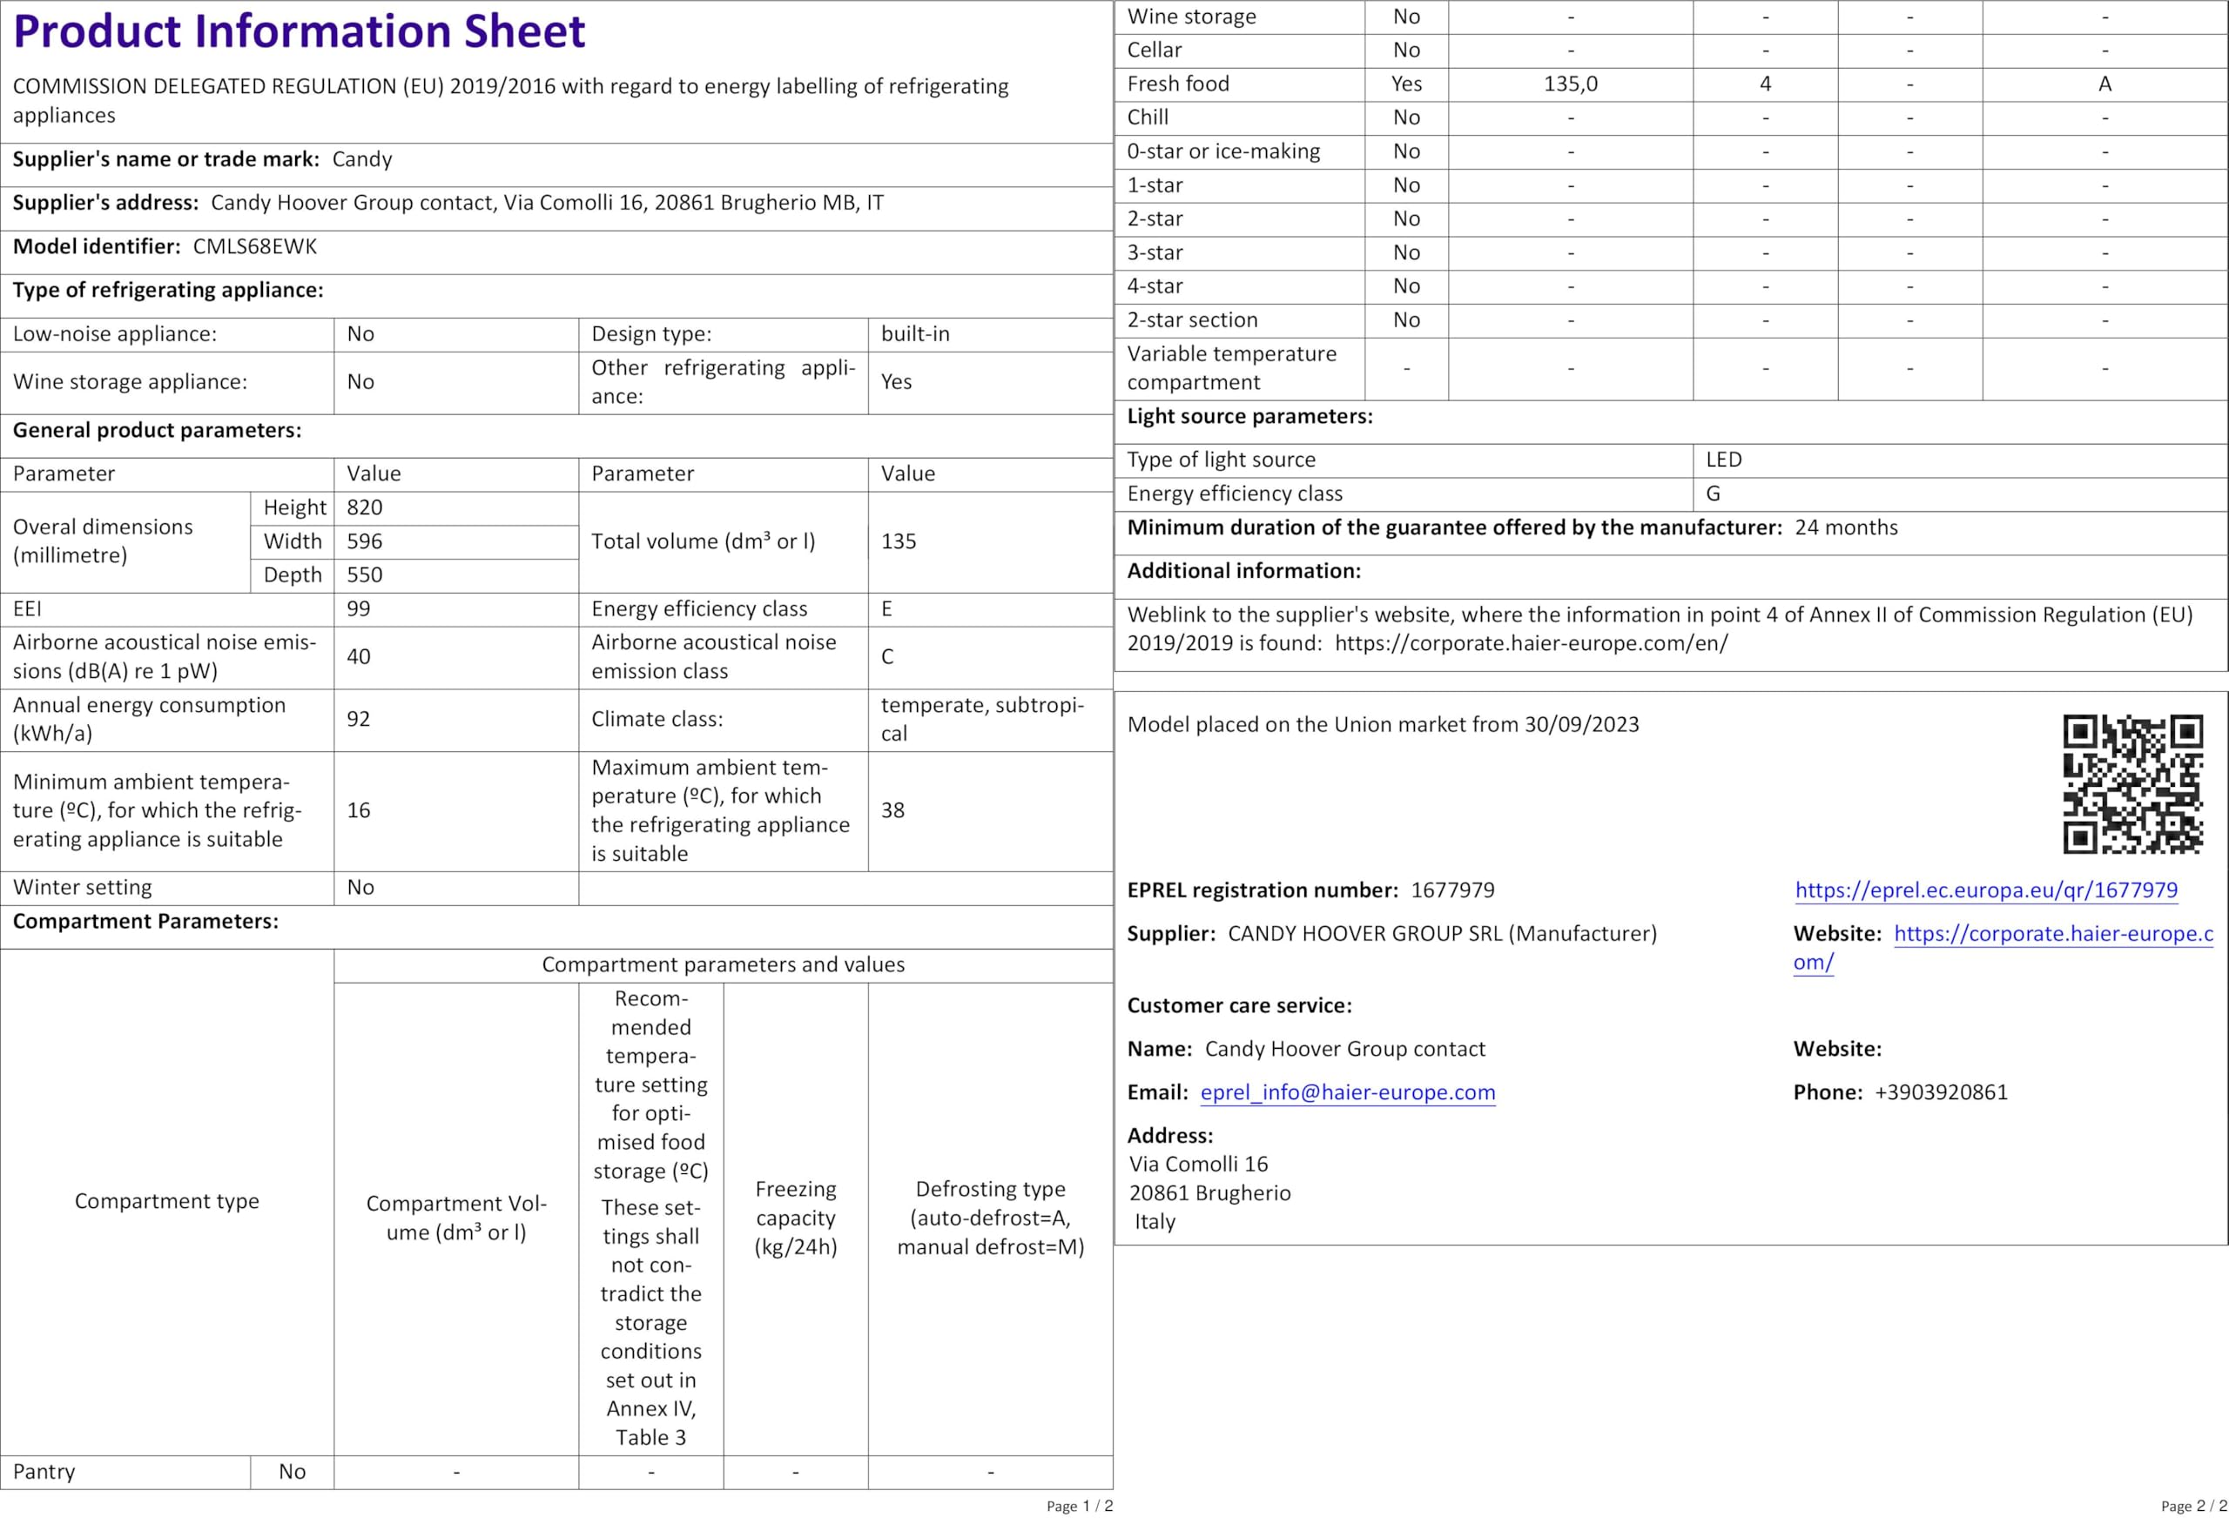Click the phone number +3903920861
The height and width of the screenshot is (1531, 2229).
[1940, 1091]
